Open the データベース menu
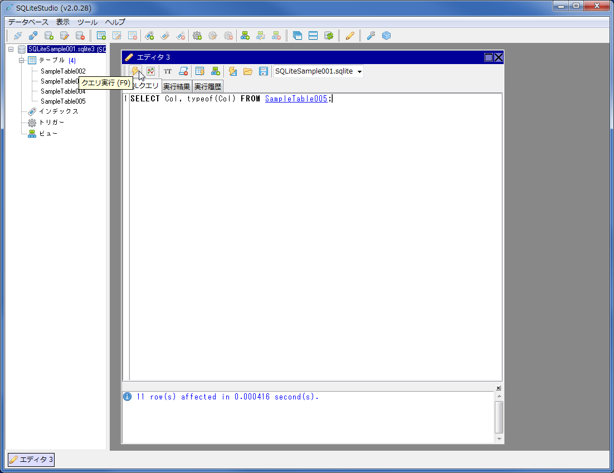 click(28, 22)
